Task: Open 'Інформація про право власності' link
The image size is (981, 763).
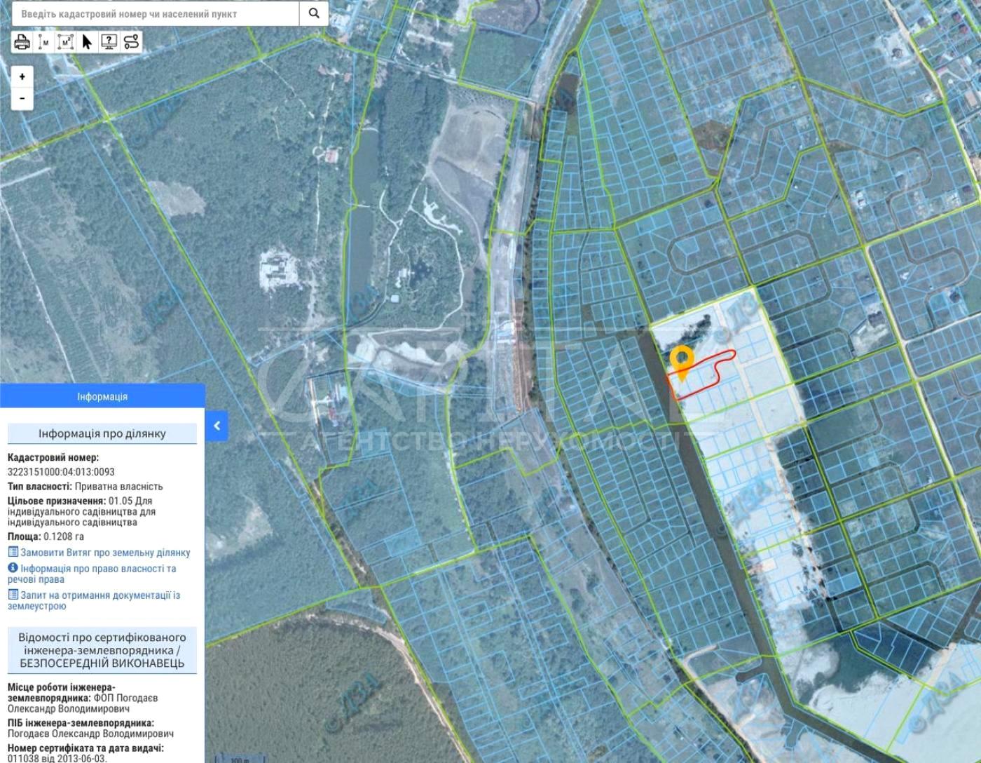Action: tap(97, 569)
